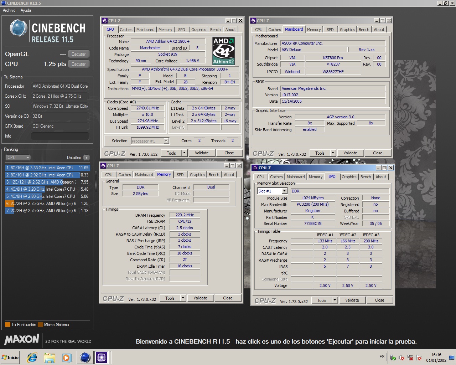Open the Inicio start menu
The height and width of the screenshot is (365, 456).
pos(10,358)
